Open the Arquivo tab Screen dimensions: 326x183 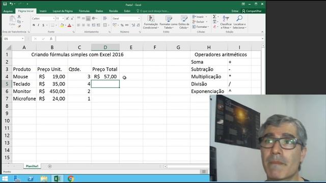tap(8, 11)
